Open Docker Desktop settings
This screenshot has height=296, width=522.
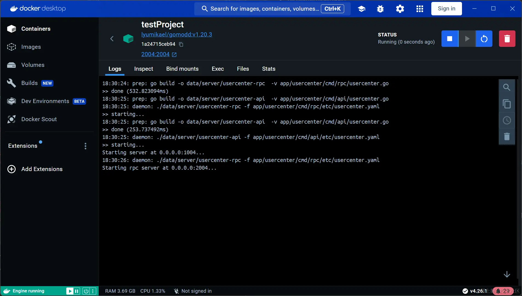click(400, 9)
